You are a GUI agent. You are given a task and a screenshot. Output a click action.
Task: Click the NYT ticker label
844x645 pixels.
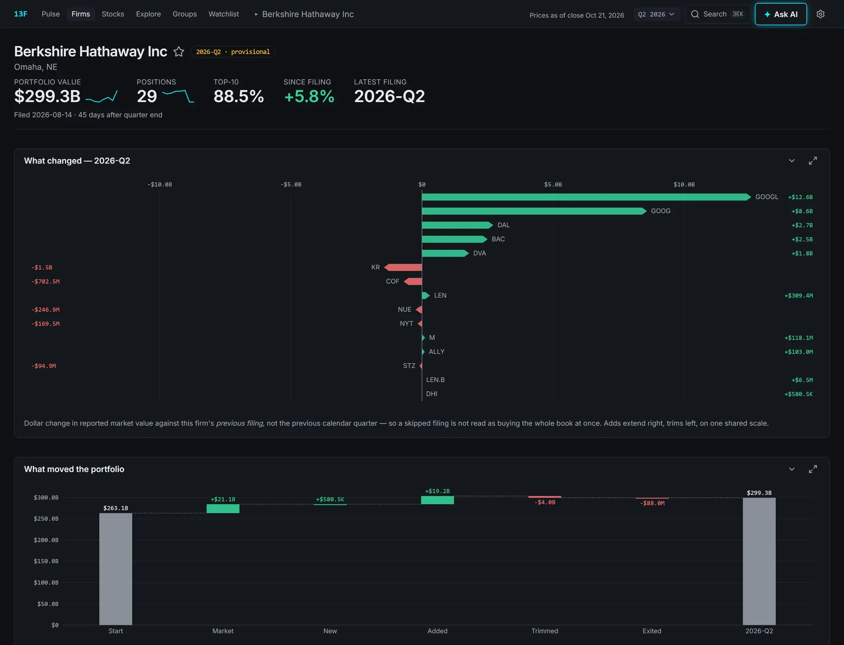coord(406,323)
